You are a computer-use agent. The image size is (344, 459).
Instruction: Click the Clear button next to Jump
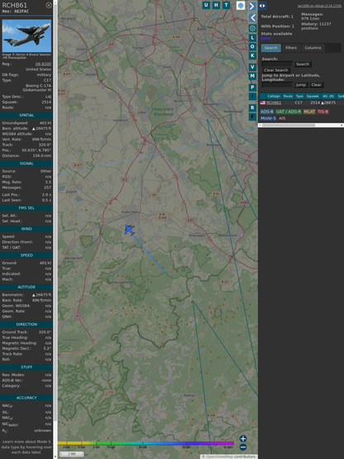click(x=316, y=85)
